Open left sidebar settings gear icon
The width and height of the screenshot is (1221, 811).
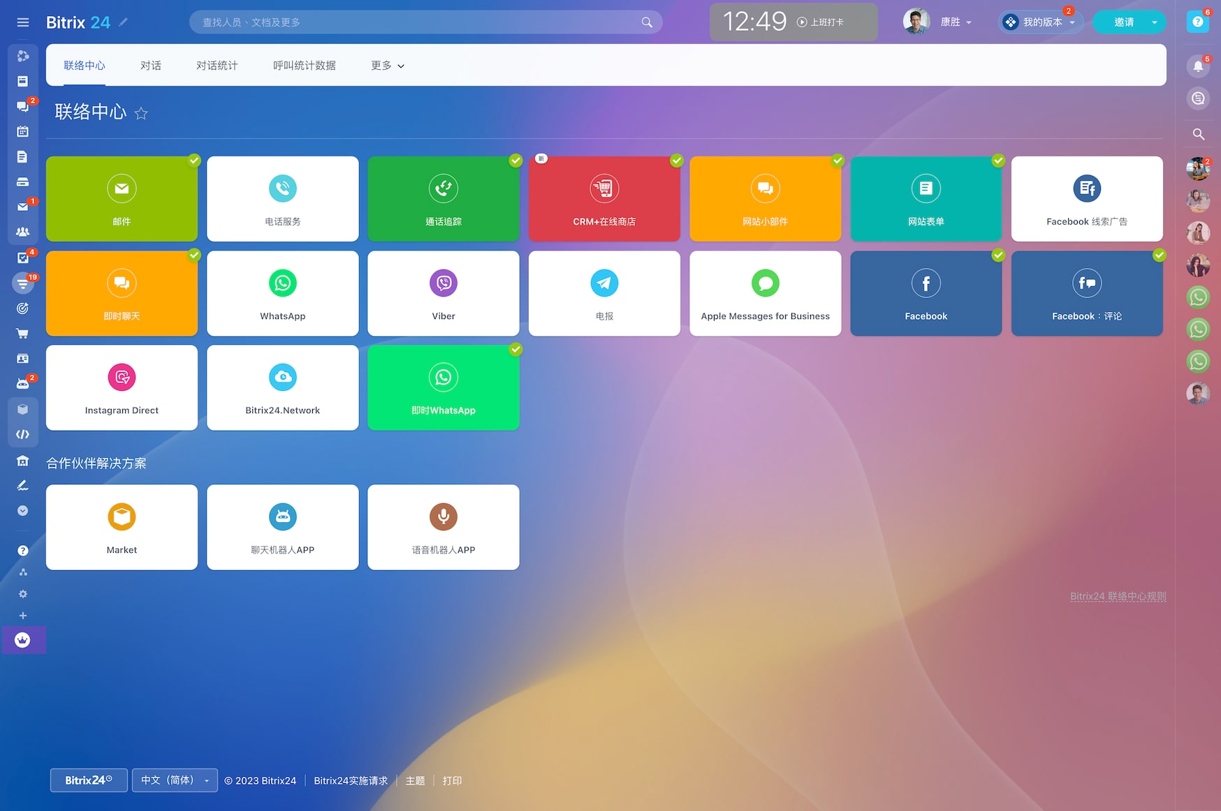pyautogui.click(x=23, y=594)
